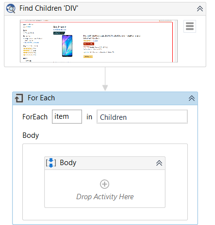This screenshot has width=215, height=225.
Task: Click the ForEach label text
Action: click(x=35, y=117)
